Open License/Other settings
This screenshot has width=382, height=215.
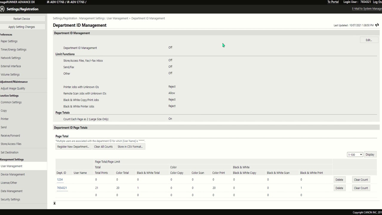(9, 183)
